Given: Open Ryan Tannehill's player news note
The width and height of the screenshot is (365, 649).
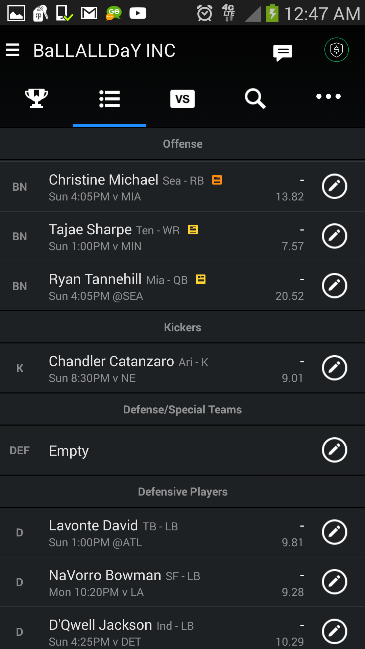Looking at the screenshot, I should [x=201, y=279].
